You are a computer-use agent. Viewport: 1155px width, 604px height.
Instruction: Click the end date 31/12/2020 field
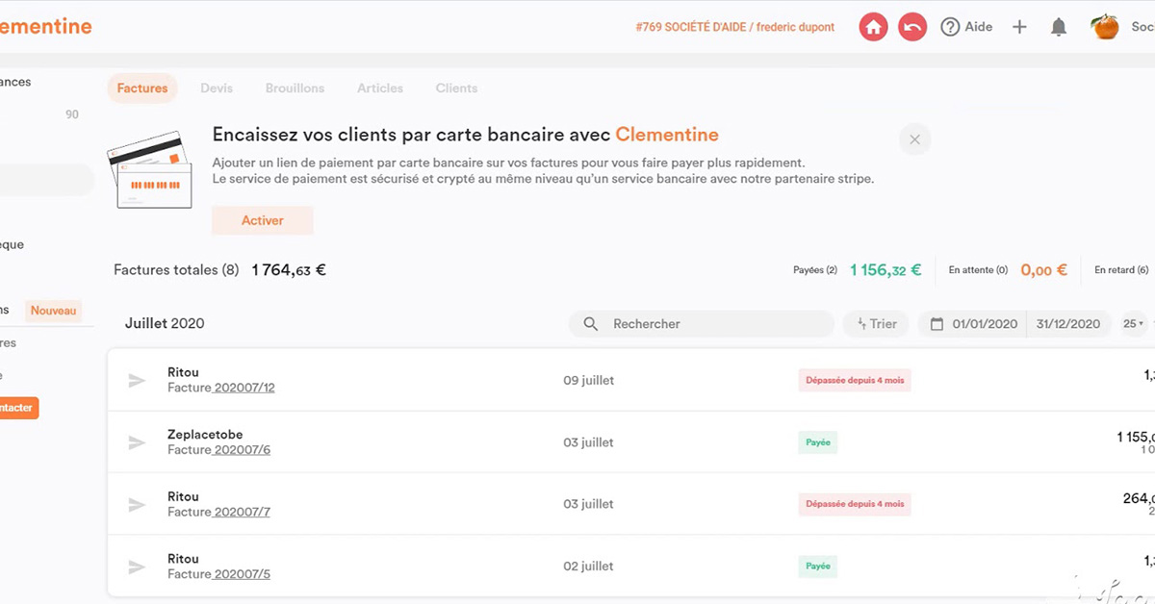point(1067,324)
